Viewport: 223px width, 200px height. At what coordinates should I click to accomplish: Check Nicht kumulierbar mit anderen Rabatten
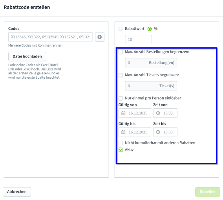point(121,143)
